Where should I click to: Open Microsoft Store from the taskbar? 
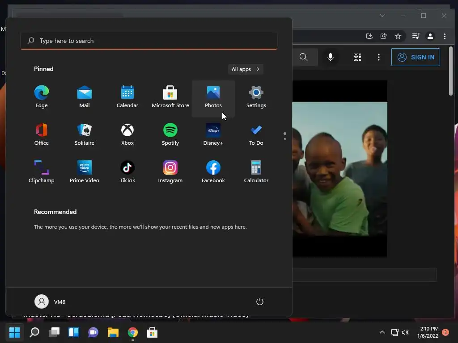point(152,332)
